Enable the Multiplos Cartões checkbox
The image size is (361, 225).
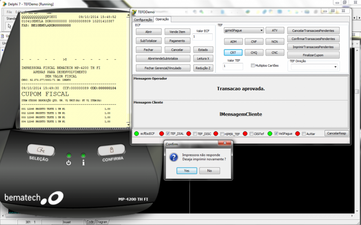[x=253, y=66]
